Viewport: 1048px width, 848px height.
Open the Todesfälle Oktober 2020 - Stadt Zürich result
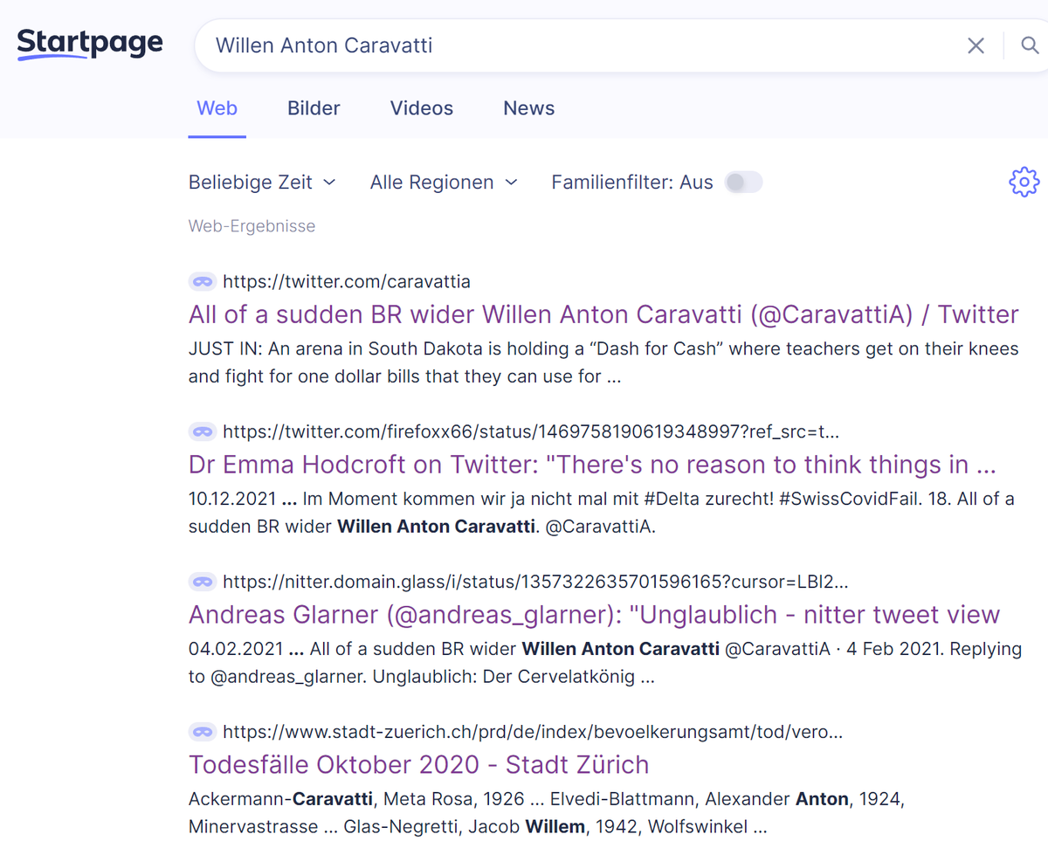point(419,765)
